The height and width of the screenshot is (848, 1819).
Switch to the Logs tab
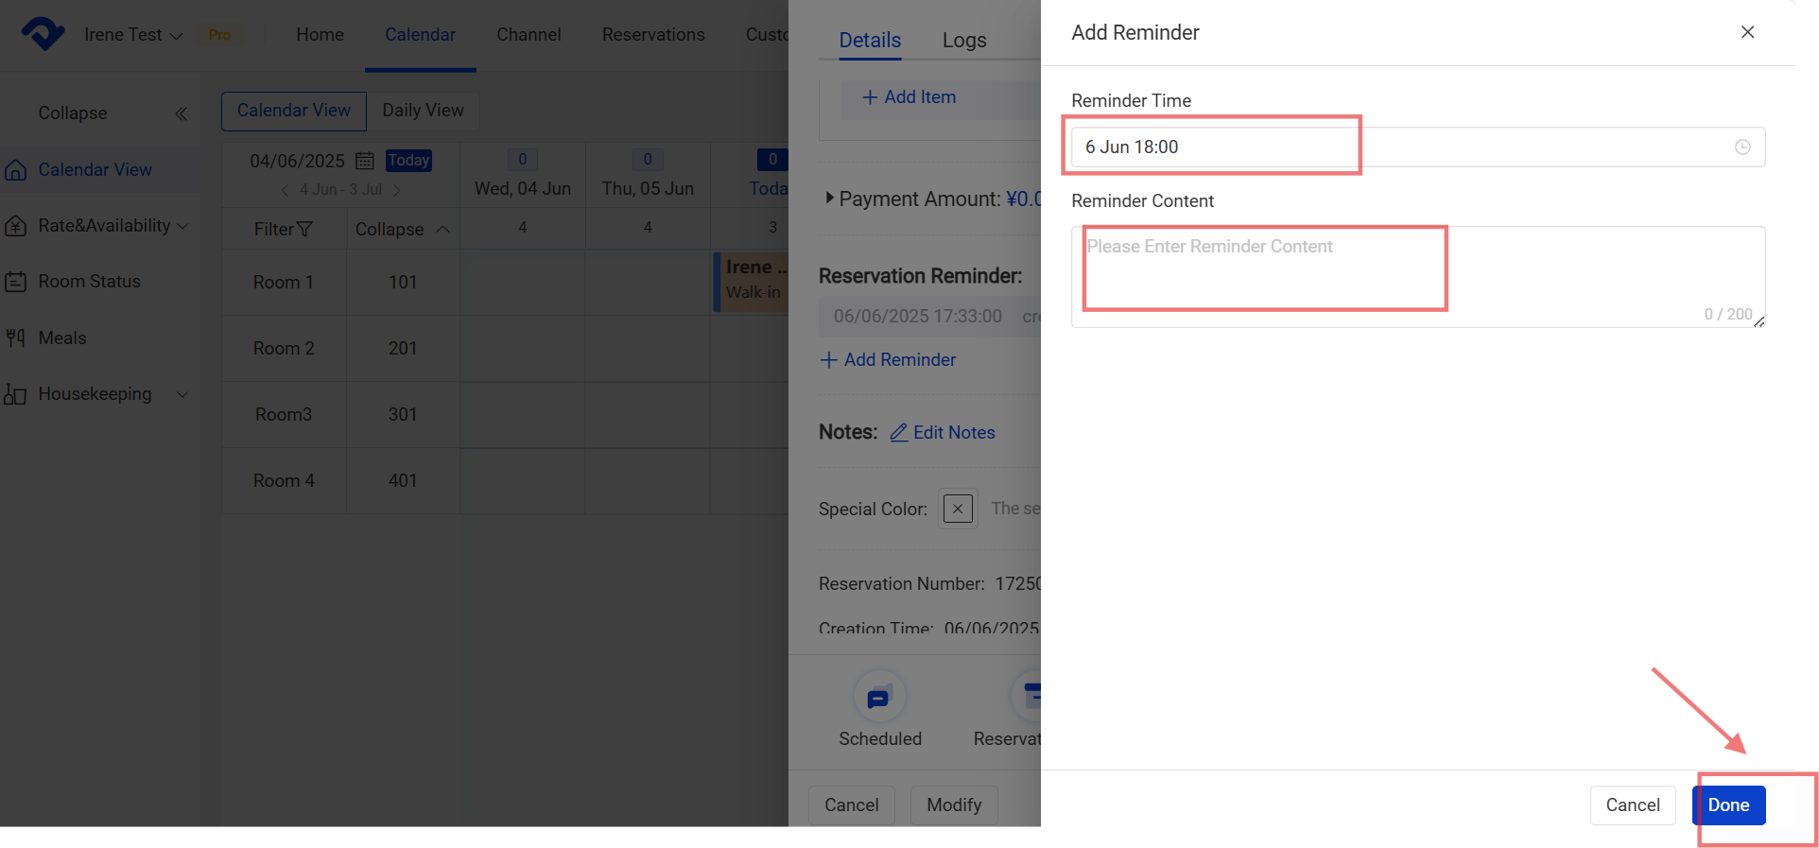pos(963,40)
